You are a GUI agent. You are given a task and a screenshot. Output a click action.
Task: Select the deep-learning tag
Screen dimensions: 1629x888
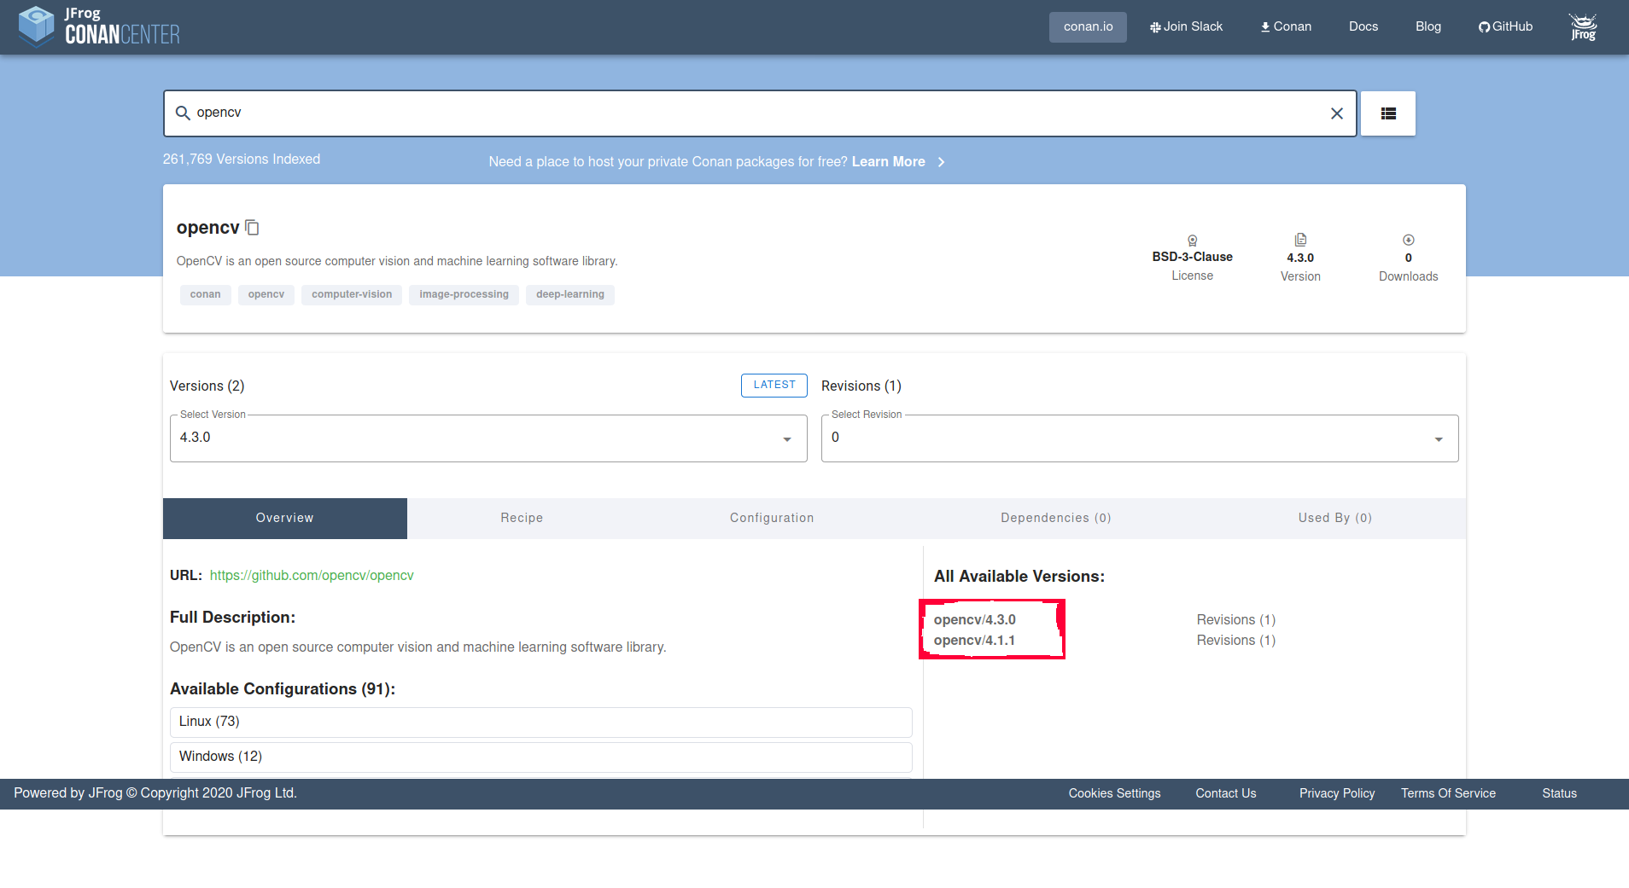pos(569,294)
